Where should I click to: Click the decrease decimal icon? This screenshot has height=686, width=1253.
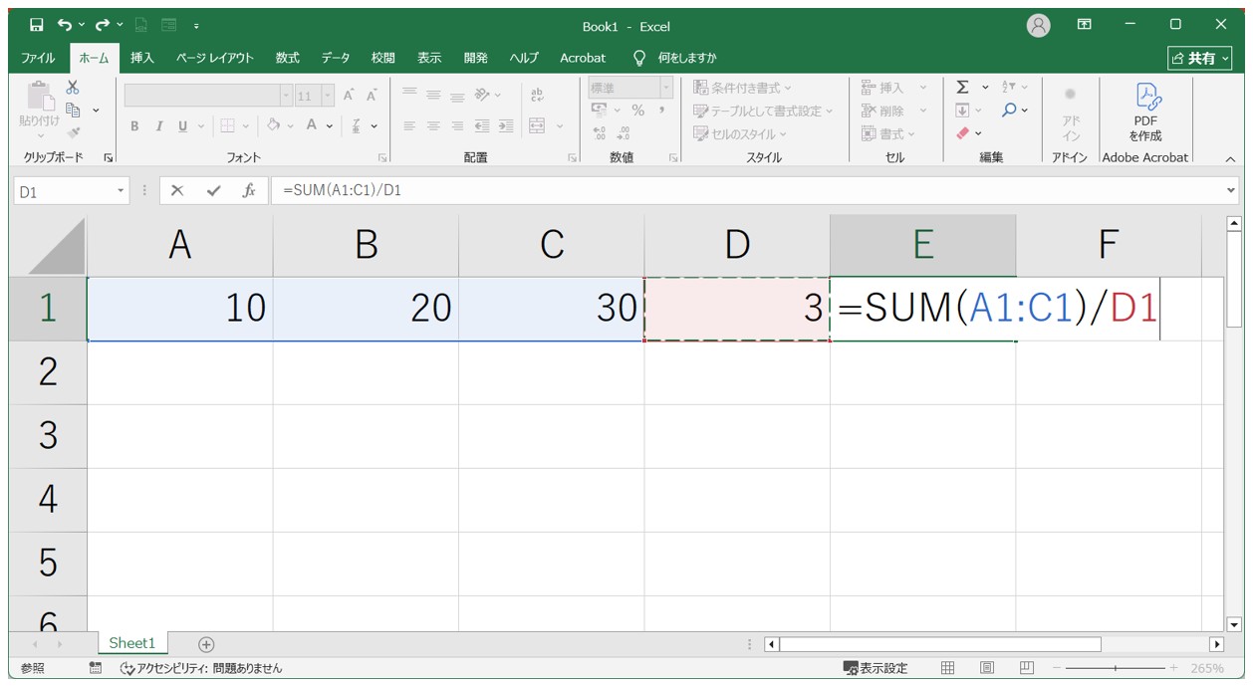pos(624,132)
